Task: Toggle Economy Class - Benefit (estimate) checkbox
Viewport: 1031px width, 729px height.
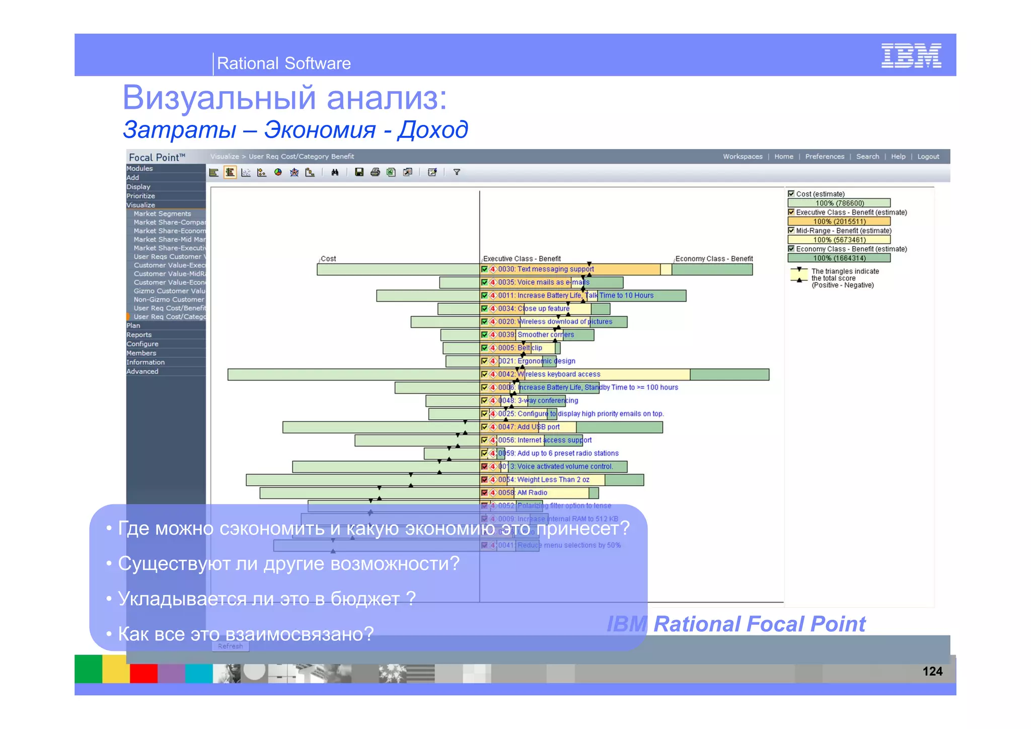Action: click(x=791, y=249)
